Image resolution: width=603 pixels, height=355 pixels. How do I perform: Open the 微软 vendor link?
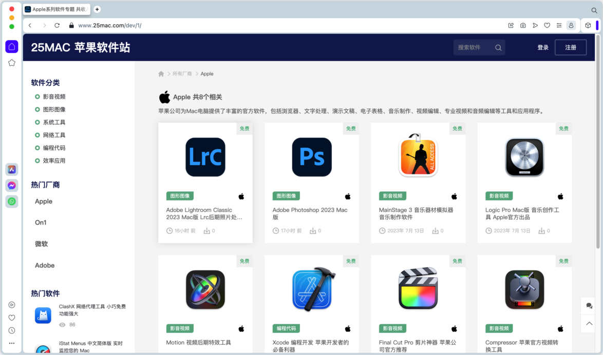41,244
